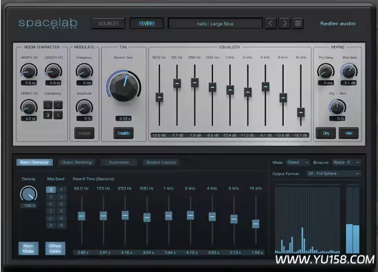378x272 pixels.
Task: Open the Object Rendering tab
Action: coord(77,162)
